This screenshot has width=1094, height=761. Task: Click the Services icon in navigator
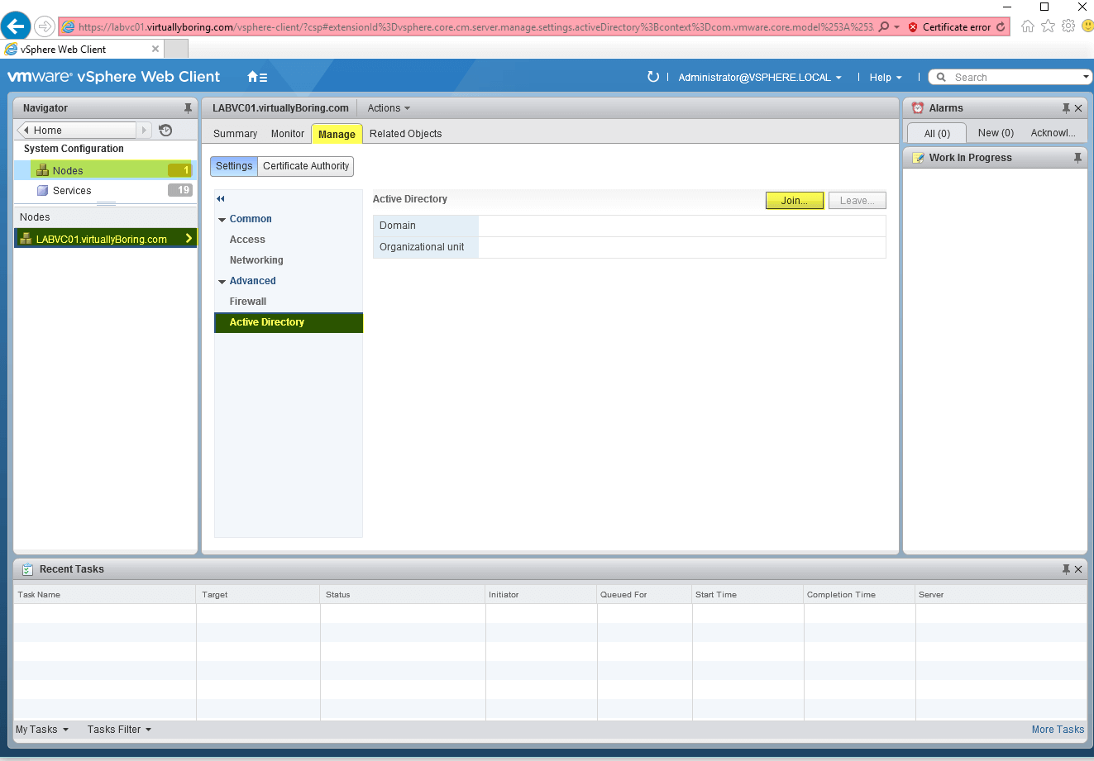click(43, 190)
